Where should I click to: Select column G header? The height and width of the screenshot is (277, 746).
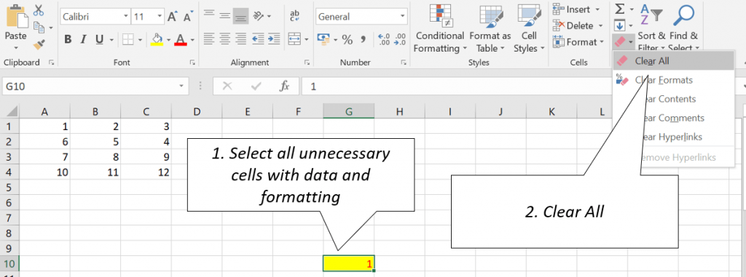click(x=349, y=111)
